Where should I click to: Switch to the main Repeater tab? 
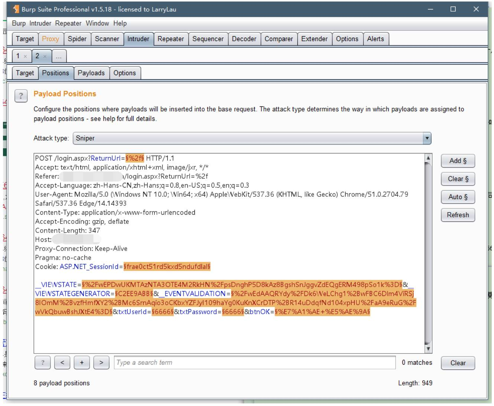pos(170,39)
